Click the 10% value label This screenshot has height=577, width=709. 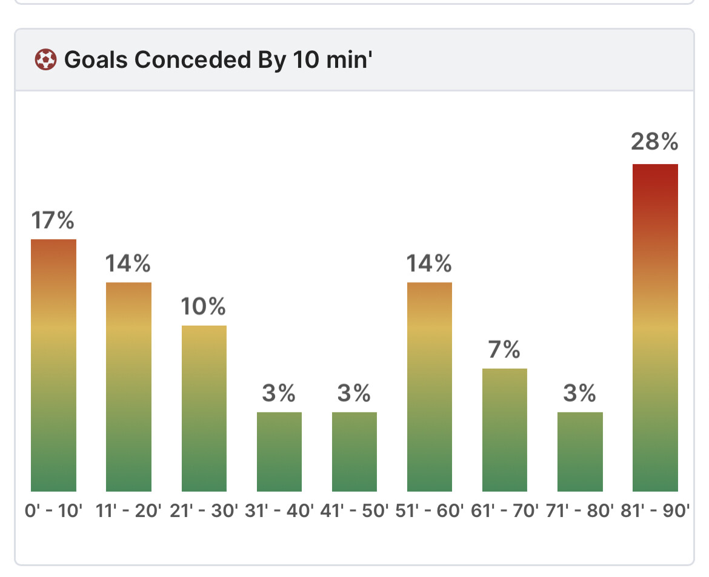(x=204, y=306)
